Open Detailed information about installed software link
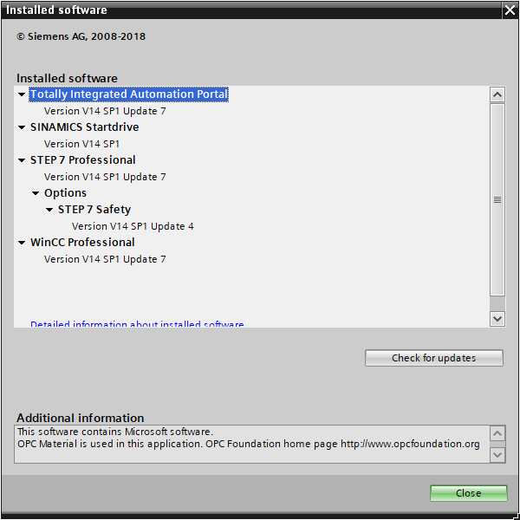520x520 pixels. [x=137, y=324]
